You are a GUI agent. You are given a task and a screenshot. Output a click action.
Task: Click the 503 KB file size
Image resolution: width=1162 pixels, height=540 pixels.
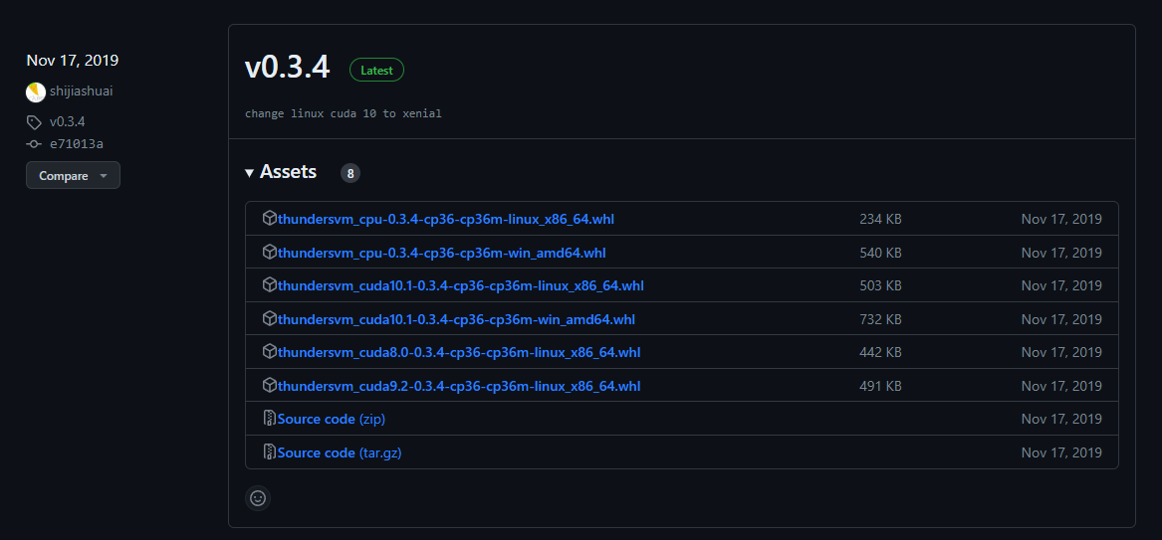[x=880, y=285]
